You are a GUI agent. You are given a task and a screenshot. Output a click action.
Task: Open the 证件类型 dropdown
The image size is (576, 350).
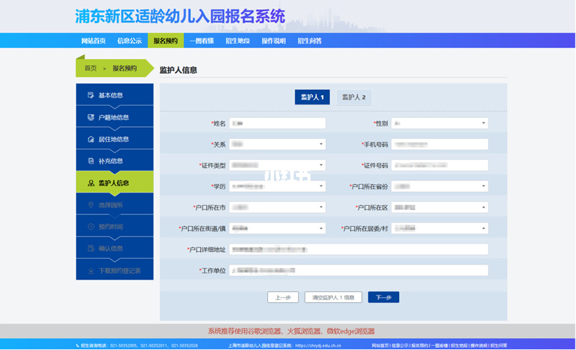(277, 165)
